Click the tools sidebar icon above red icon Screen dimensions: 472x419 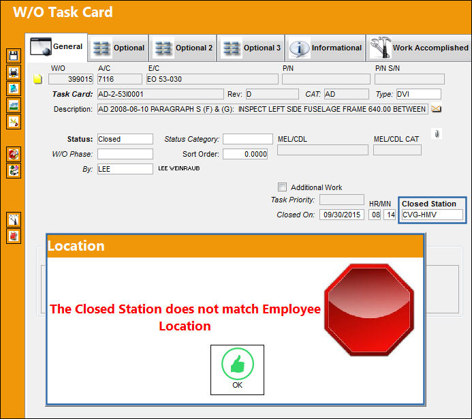14,220
